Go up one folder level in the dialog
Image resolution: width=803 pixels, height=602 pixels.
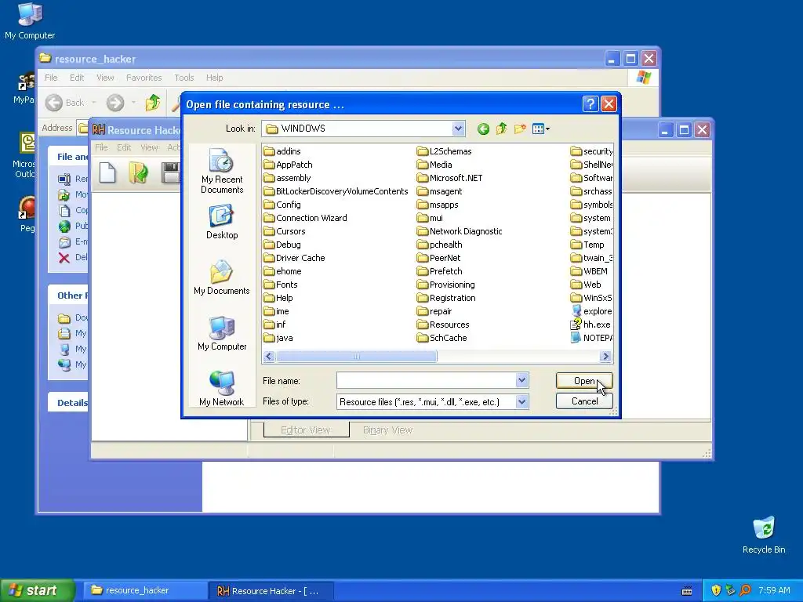[x=501, y=129]
